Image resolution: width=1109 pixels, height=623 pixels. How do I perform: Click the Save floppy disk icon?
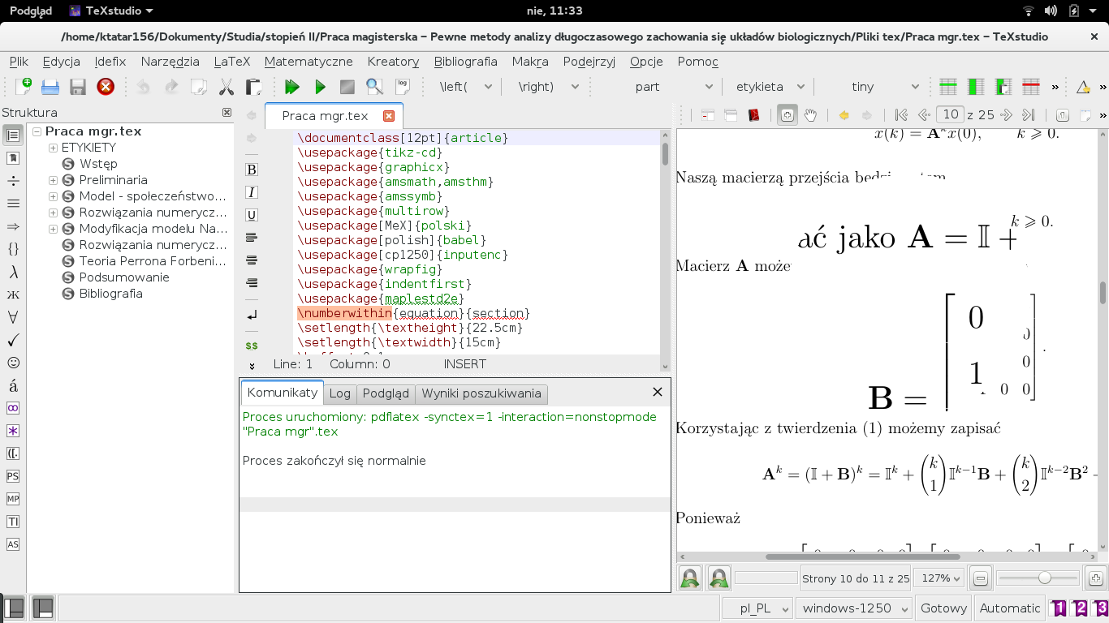pyautogui.click(x=78, y=87)
